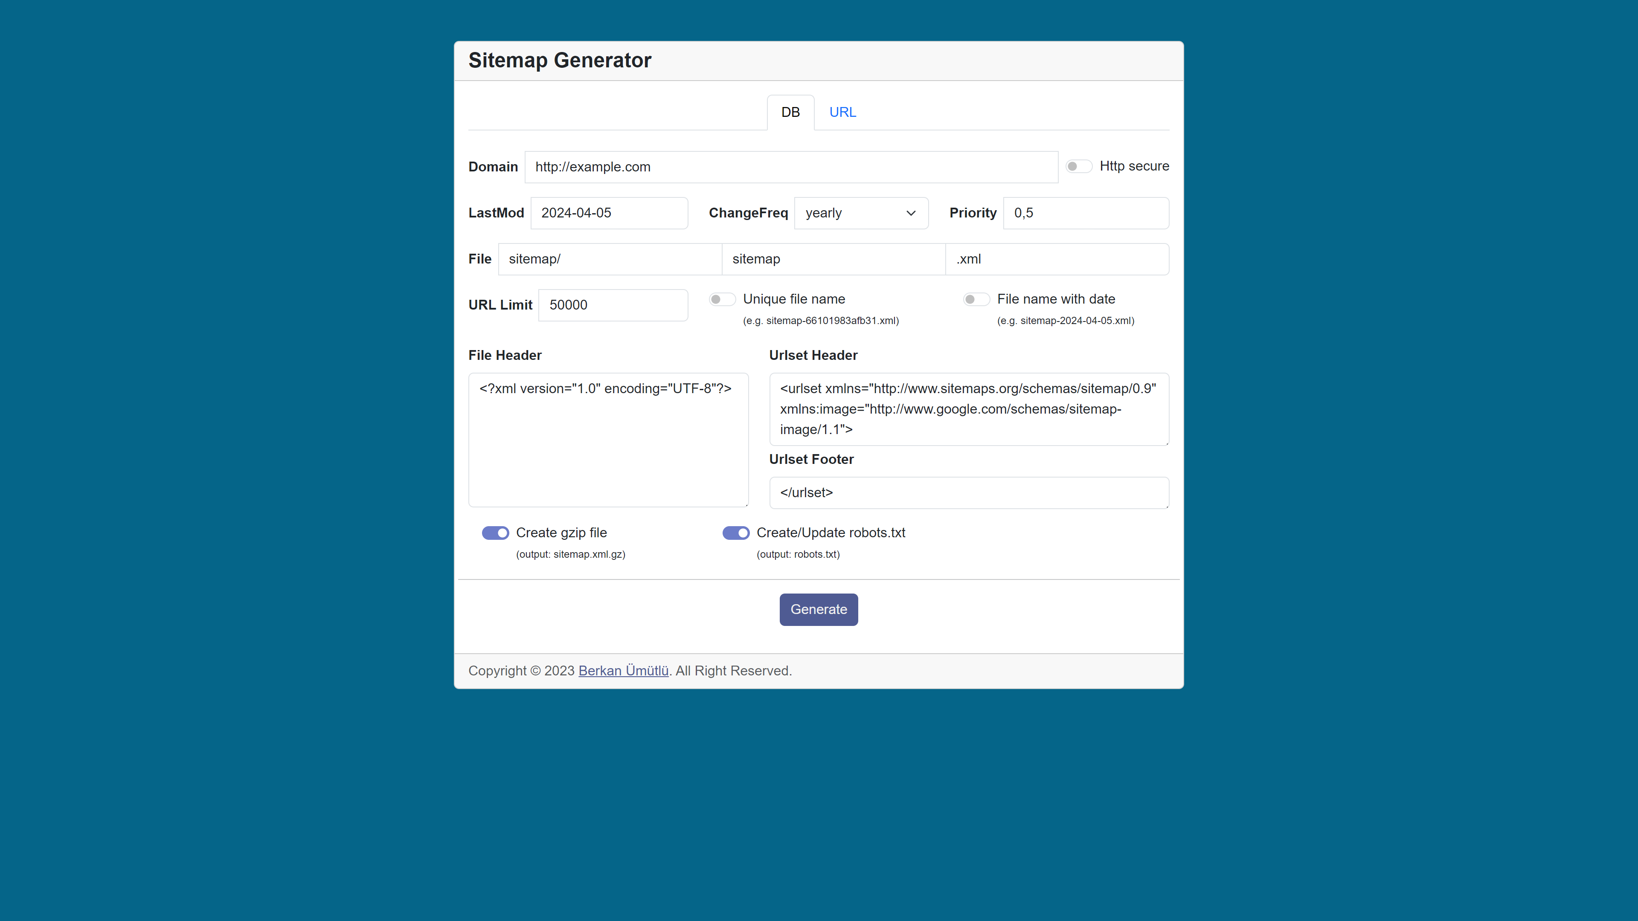Screen dimensions: 1638x921
Task: Disable the Create/Update robots.txt toggle
Action: [x=735, y=532]
